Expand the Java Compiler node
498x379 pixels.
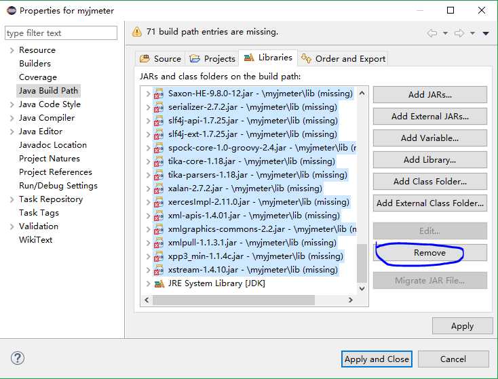coord(12,118)
